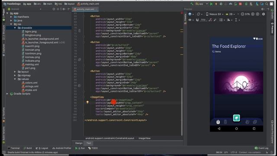Expand Gradle Scripts node
This screenshot has width=277, height=156.
pos(7,94)
